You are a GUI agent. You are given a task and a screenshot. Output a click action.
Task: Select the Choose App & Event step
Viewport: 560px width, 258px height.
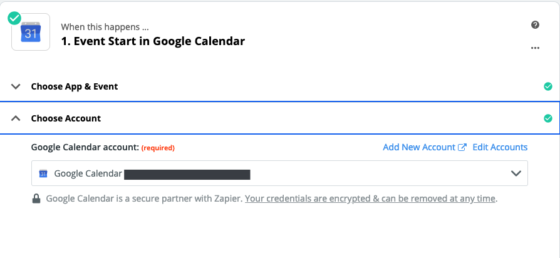click(x=279, y=86)
